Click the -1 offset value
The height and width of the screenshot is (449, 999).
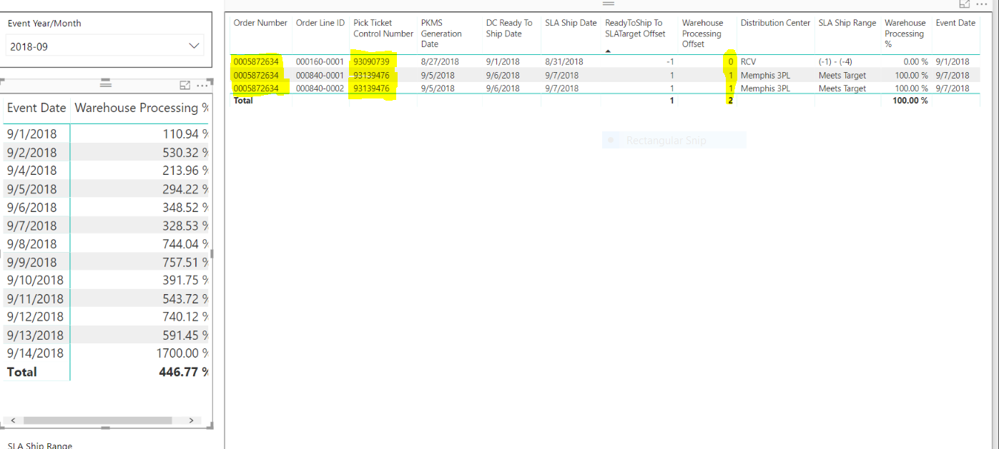[670, 61]
